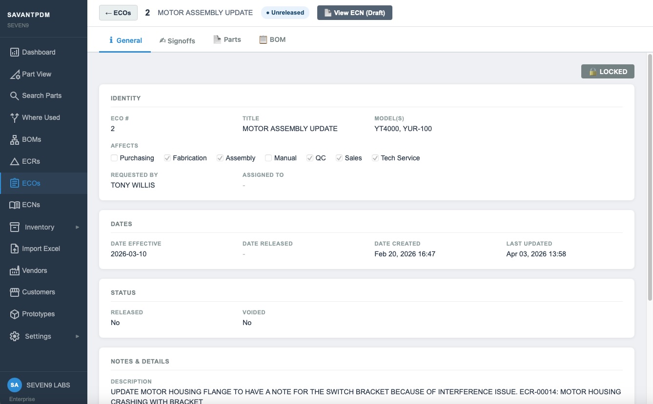Toggle the Manual checkbox
Image resolution: width=653 pixels, height=404 pixels.
coord(268,158)
